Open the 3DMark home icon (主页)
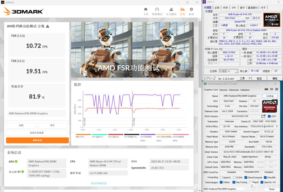283x192 pixels. 146,9
